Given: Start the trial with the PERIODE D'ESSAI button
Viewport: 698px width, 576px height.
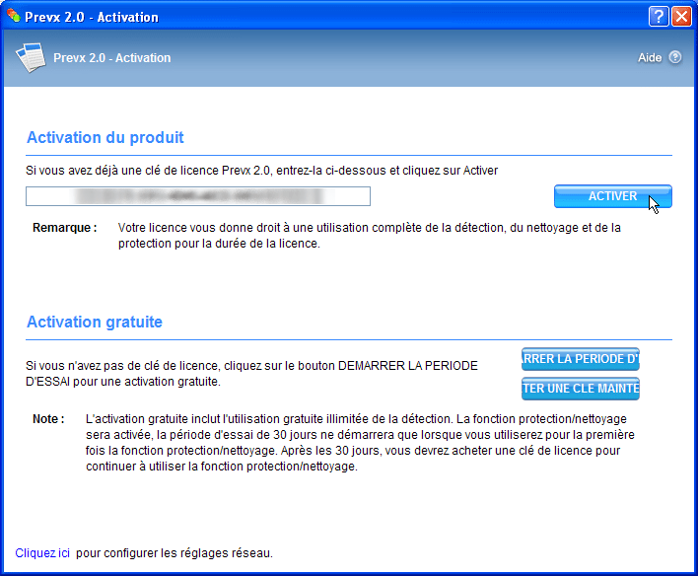Looking at the screenshot, I should pyautogui.click(x=580, y=359).
